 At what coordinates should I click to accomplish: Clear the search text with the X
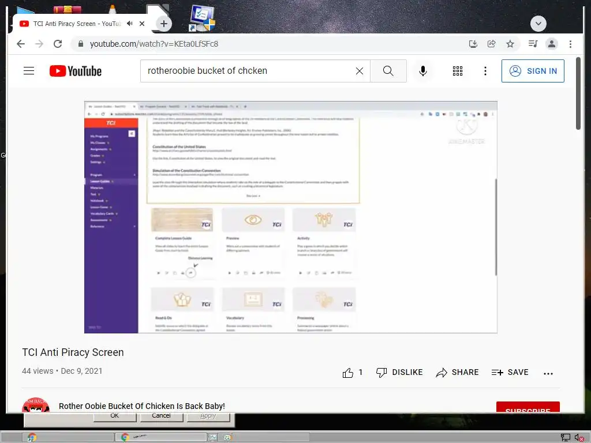tap(360, 71)
